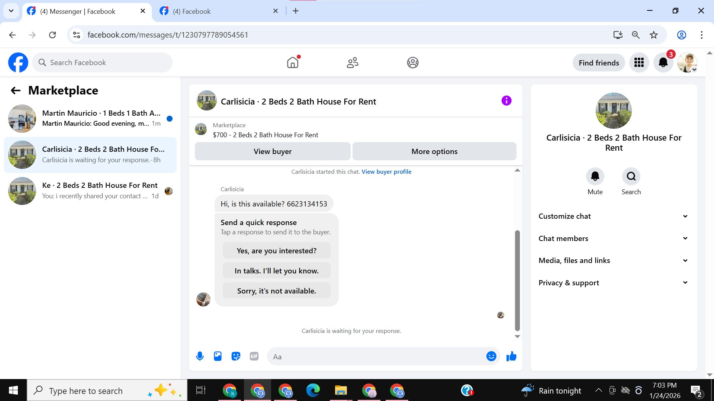The width and height of the screenshot is (714, 401).
Task: Go to Home feed icon
Action: pyautogui.click(x=293, y=62)
